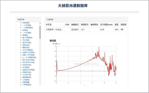Click the sample list scrollbar thumb
149x93 pixels.
point(40,32)
